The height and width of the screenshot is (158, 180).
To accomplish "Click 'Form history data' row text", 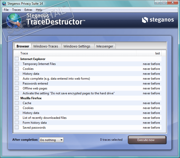I will tap(35, 123).
